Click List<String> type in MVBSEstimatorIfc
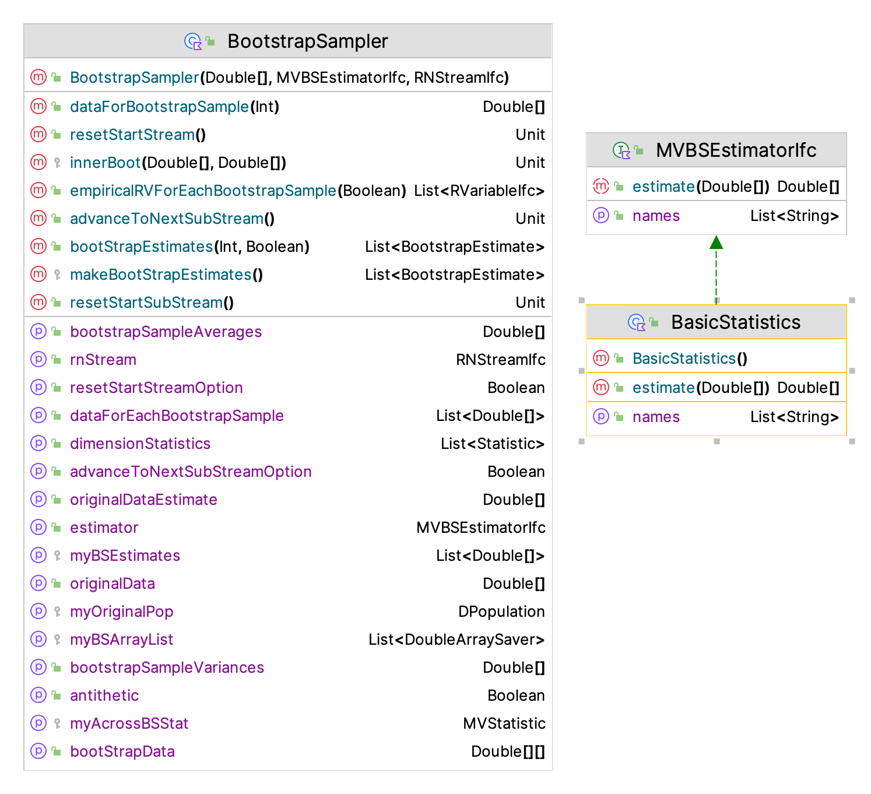 795,216
